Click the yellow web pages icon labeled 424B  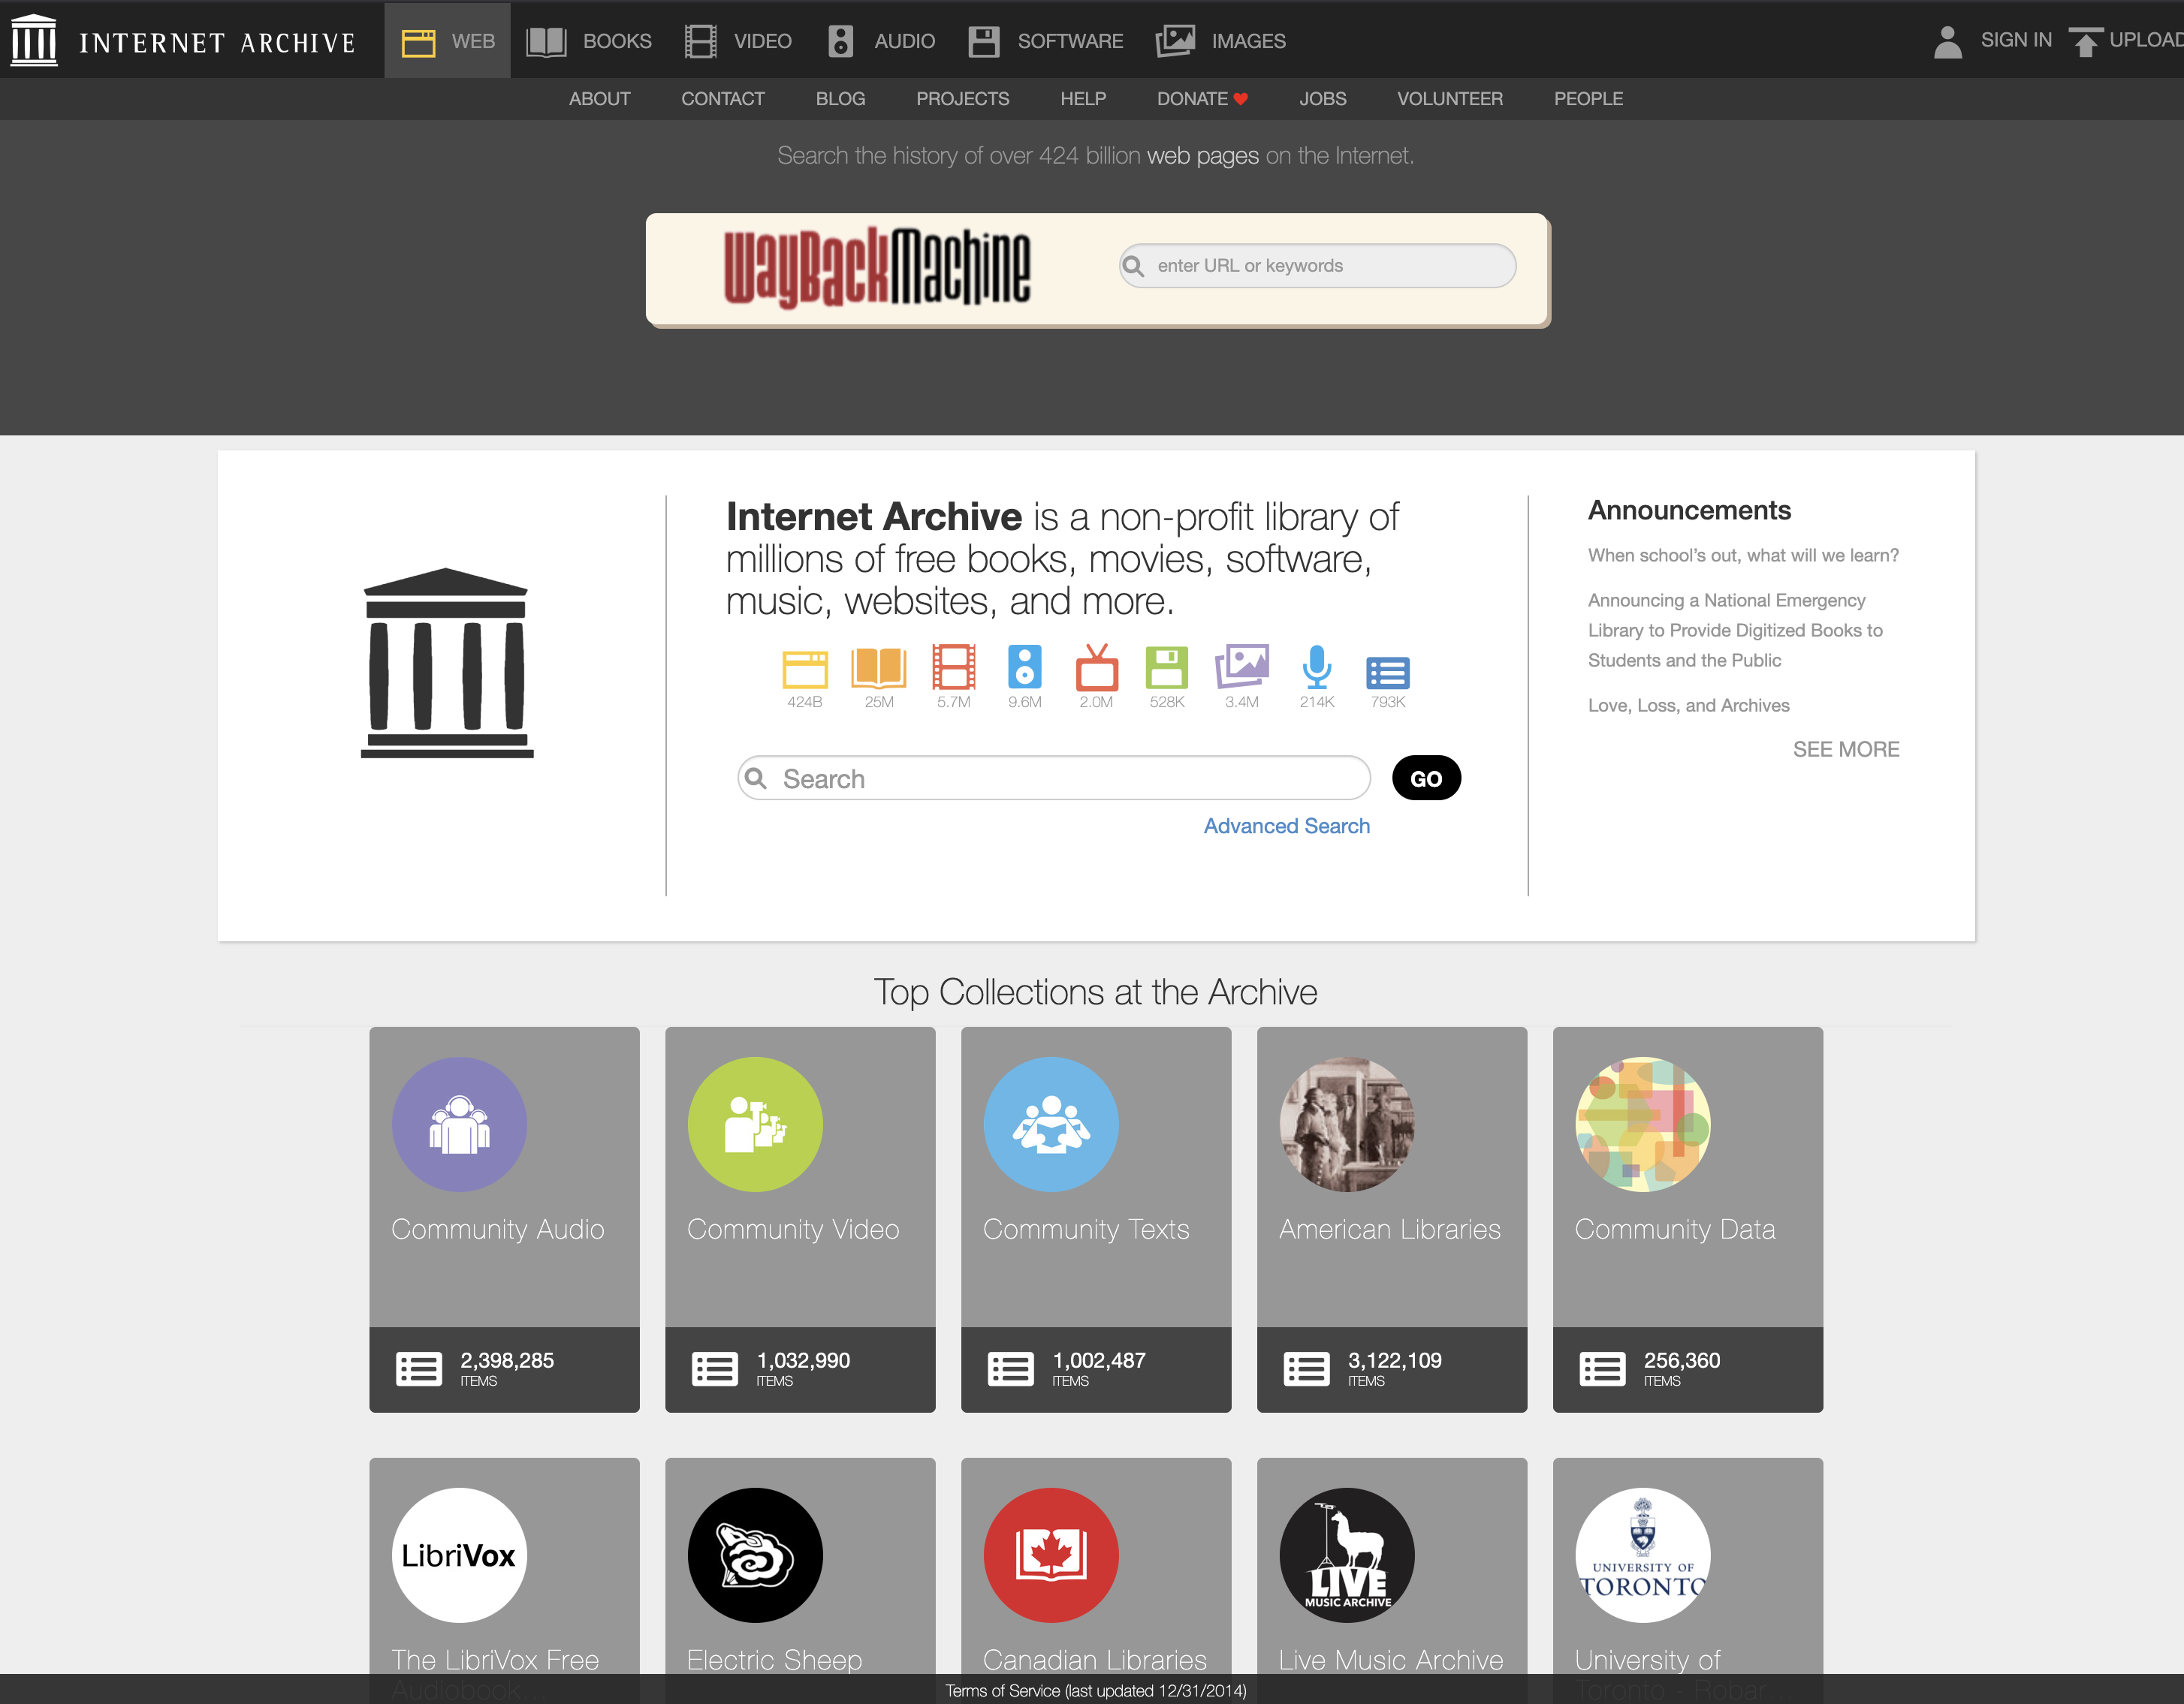(x=804, y=669)
